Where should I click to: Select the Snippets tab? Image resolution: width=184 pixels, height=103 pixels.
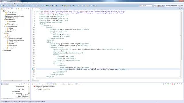point(72,84)
